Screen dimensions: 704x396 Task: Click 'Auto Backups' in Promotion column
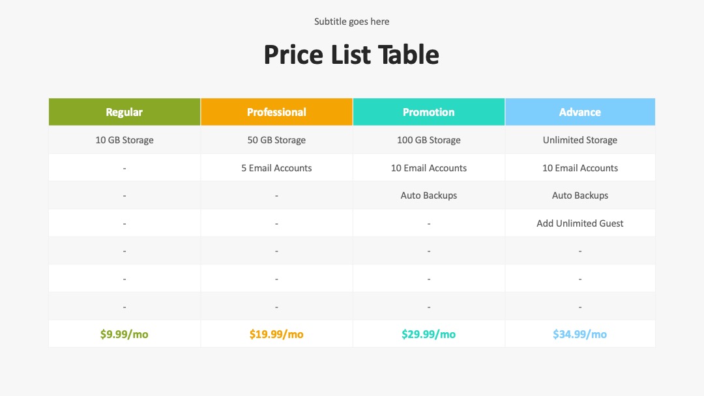point(429,195)
